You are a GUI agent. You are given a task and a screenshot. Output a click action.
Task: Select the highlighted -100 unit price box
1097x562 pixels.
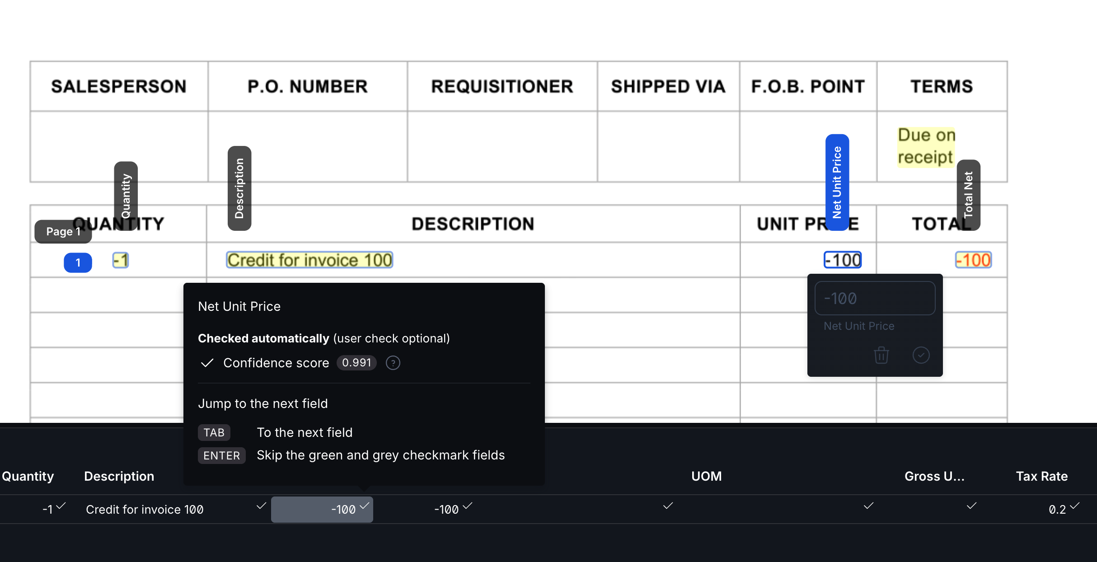843,260
